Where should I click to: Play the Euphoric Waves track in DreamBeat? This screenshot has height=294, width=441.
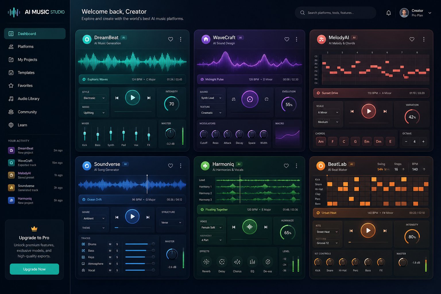pyautogui.click(x=133, y=98)
